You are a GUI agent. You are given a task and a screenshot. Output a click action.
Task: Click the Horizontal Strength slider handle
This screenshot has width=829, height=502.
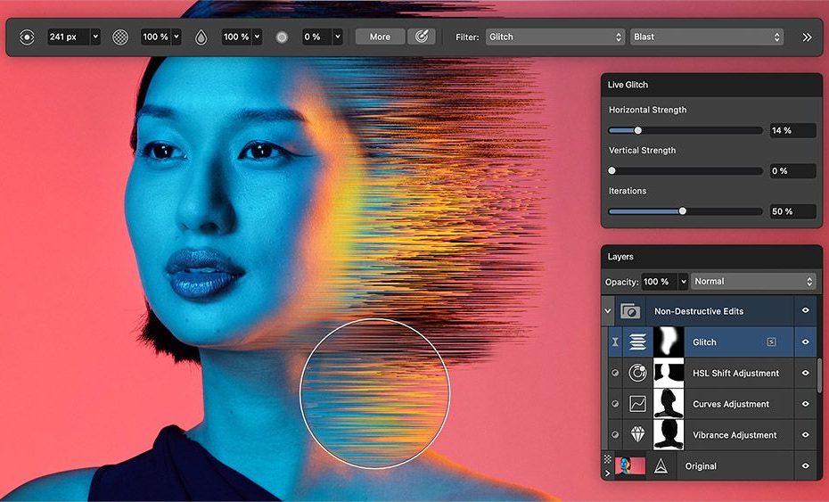637,130
